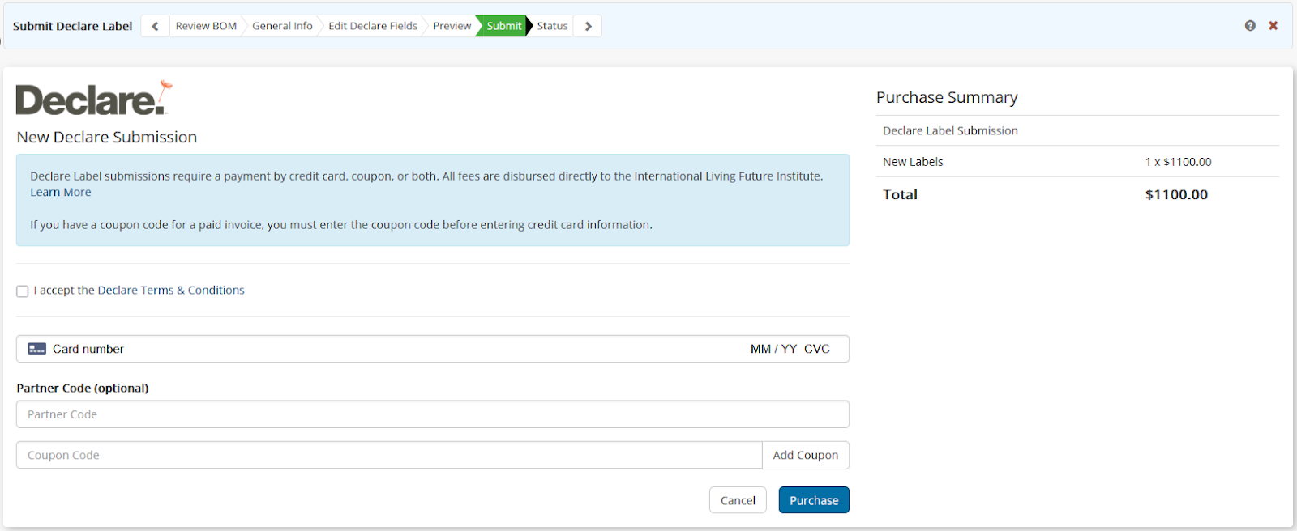Click the Declare Label Submission row
This screenshot has width=1297, height=531.
[x=1077, y=130]
